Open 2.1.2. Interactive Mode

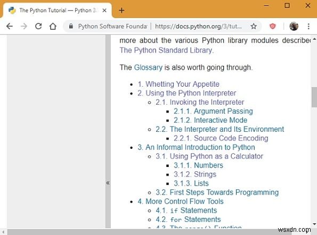click(210, 120)
